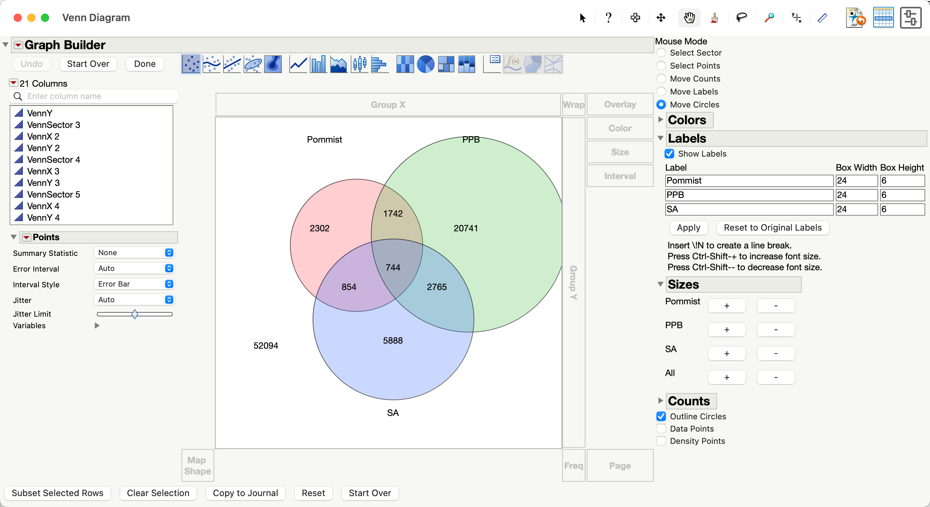
Task: Select the Magnifier zoom tool
Action: click(x=769, y=17)
